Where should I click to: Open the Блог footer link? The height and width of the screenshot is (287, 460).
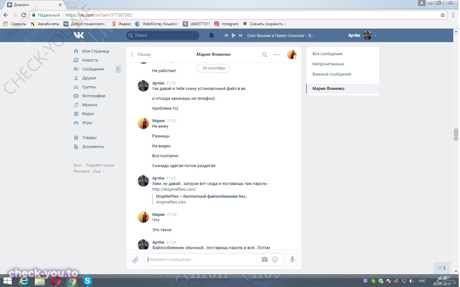78,165
